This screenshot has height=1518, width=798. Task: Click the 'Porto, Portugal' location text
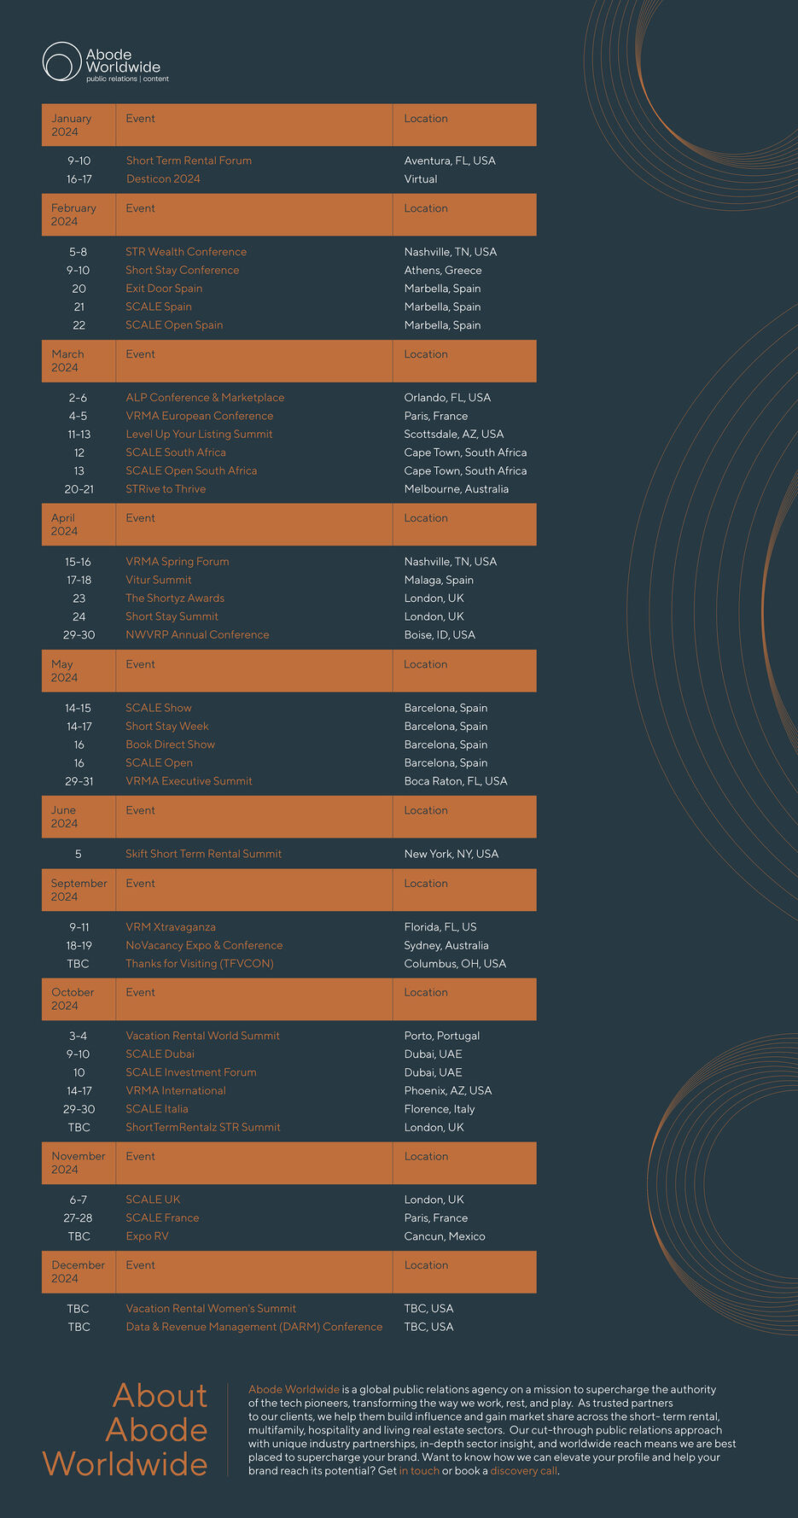coord(442,1036)
